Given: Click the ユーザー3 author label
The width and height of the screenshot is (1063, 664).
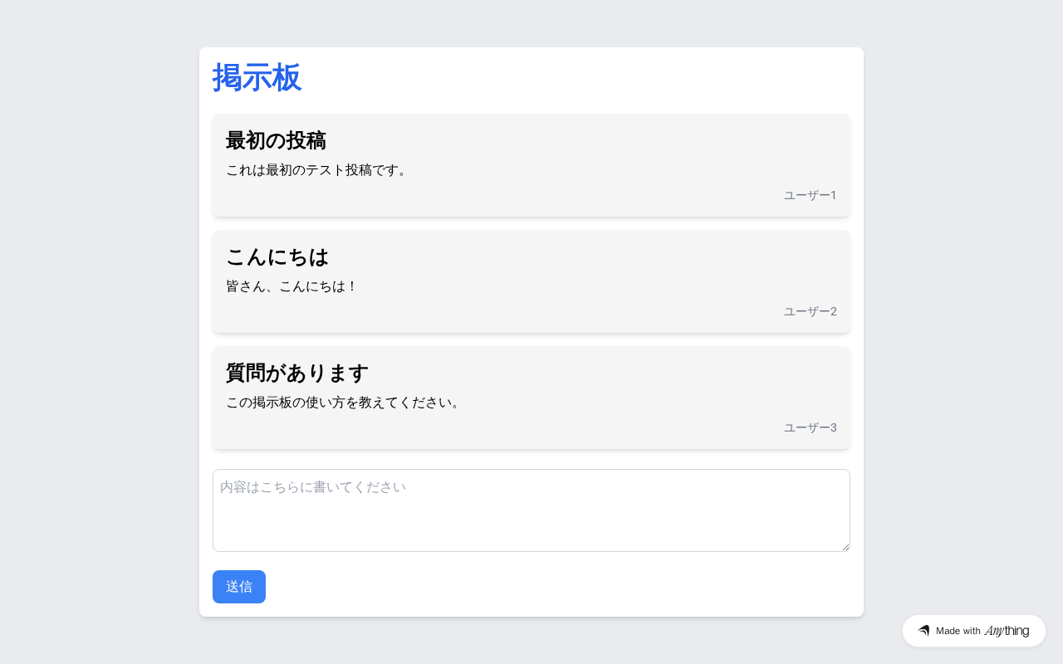Looking at the screenshot, I should tap(811, 427).
